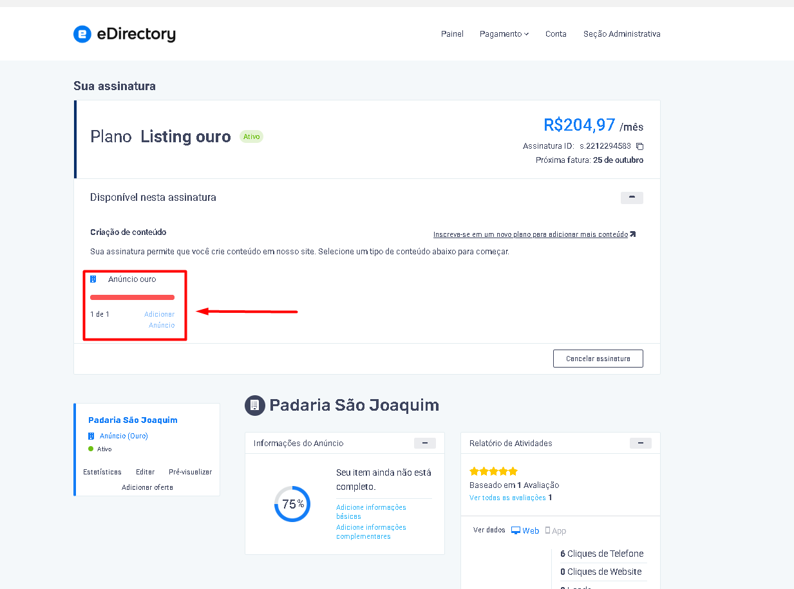
Task: Click the red Anúncio ouro usage bar
Action: tap(133, 297)
